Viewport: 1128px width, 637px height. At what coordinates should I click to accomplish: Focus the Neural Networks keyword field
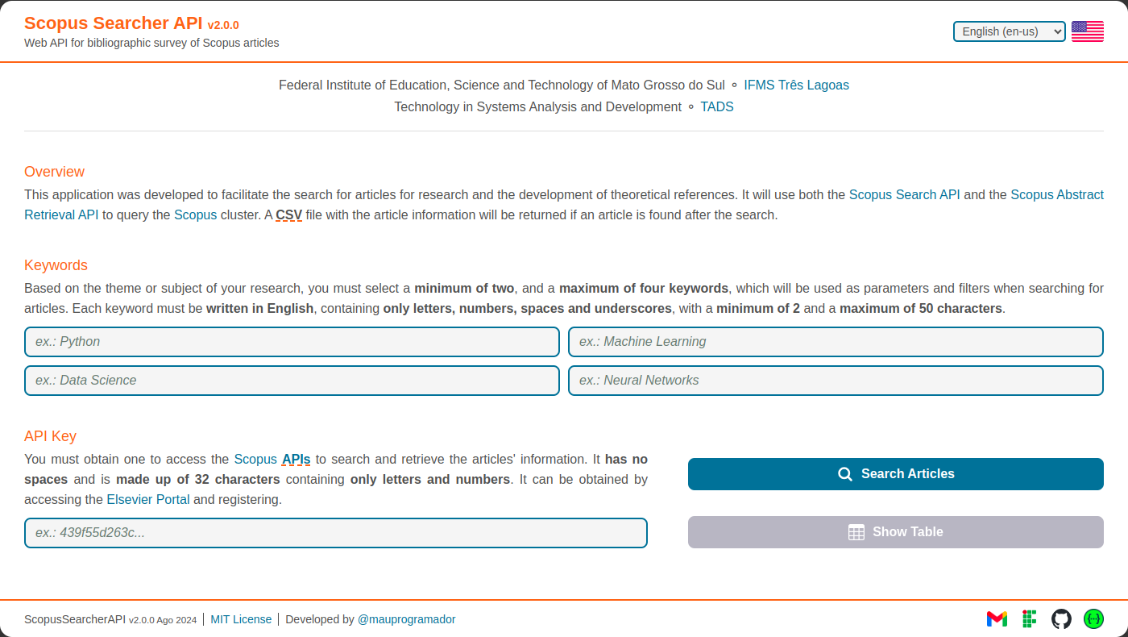[x=836, y=381]
